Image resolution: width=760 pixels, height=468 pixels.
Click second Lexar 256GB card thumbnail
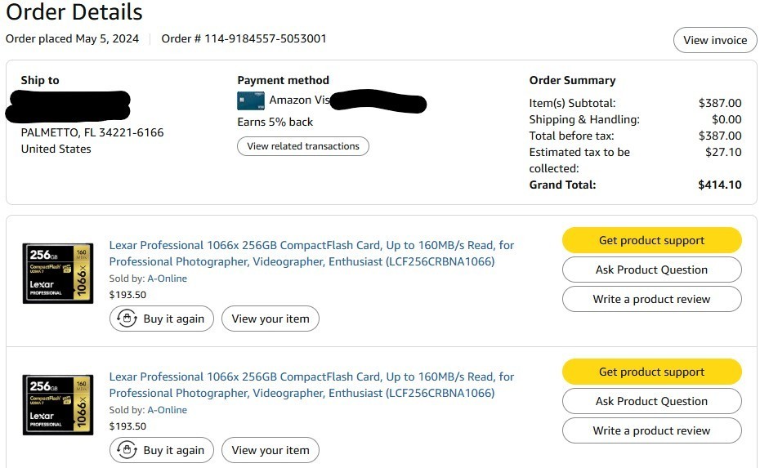[58, 404]
